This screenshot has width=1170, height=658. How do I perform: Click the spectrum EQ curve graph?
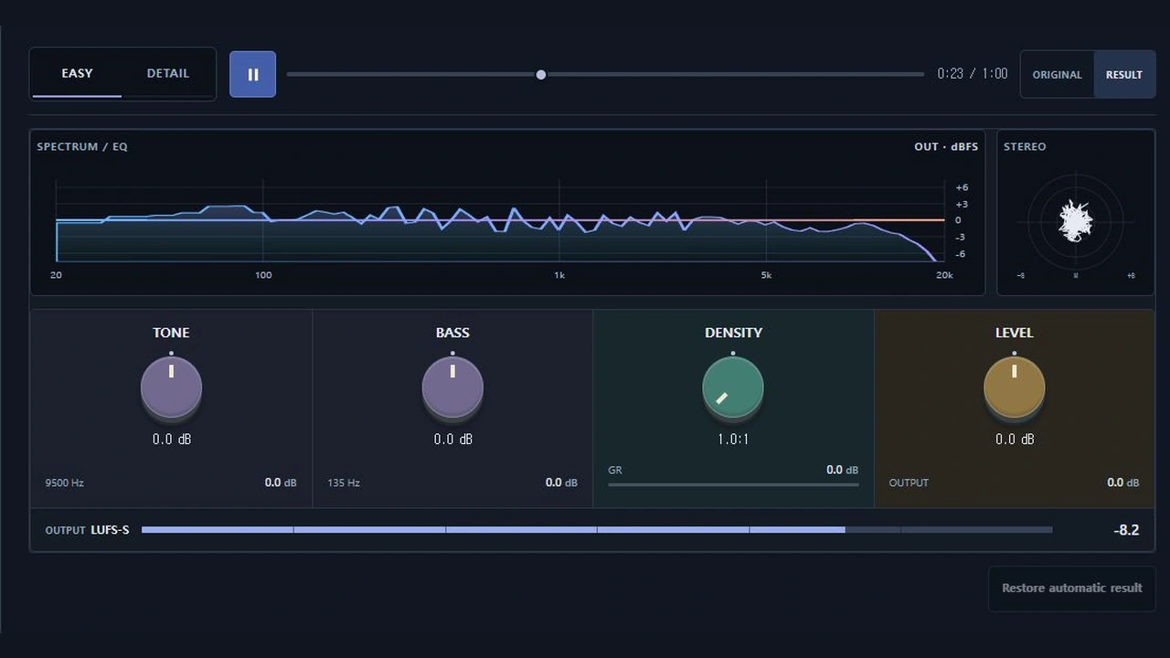click(x=500, y=221)
